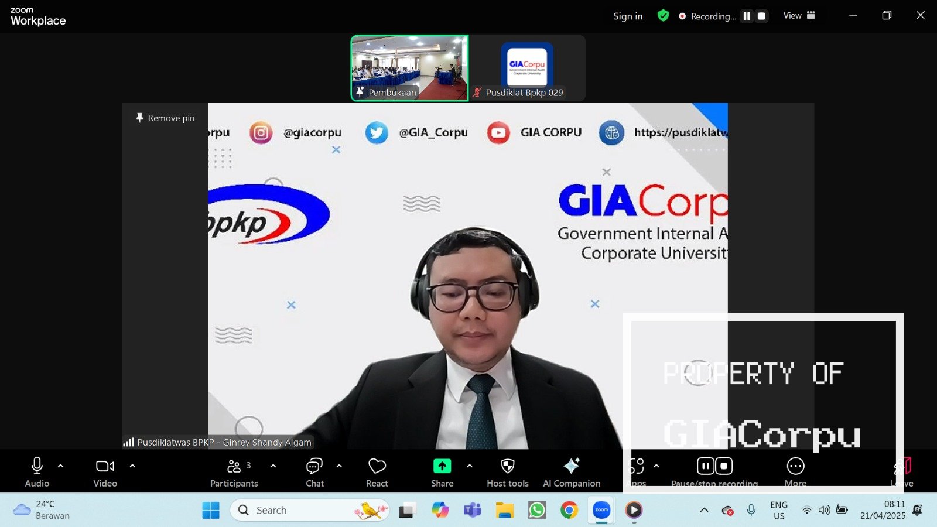Select the Pembukaan video thumbnail
The image size is (937, 527).
[409, 67]
